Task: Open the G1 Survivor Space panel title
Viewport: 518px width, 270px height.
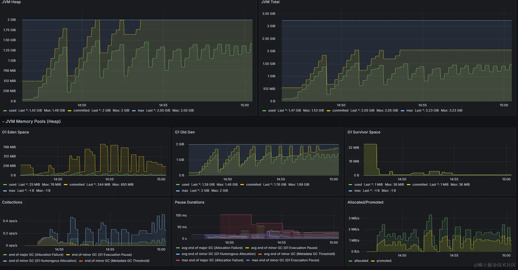Action: click(x=364, y=132)
